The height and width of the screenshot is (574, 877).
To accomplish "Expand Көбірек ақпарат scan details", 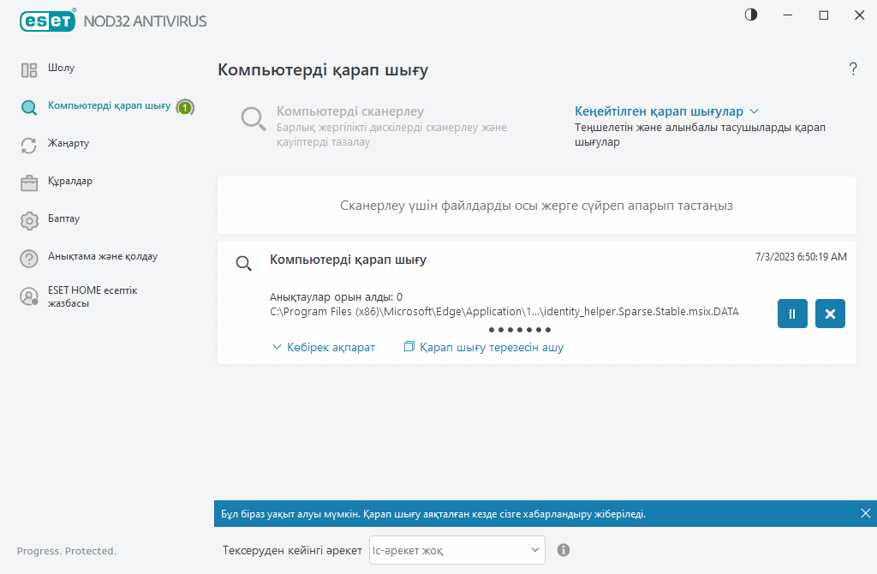I will tap(324, 347).
